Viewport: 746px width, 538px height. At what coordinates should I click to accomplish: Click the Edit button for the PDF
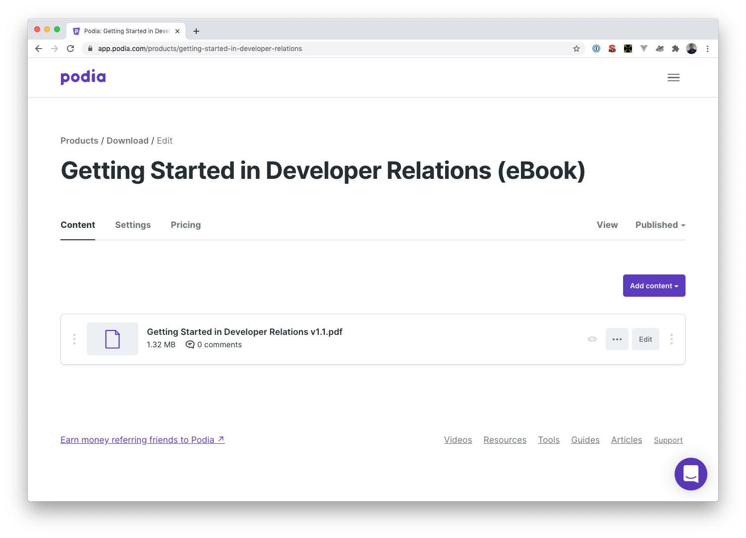(645, 339)
